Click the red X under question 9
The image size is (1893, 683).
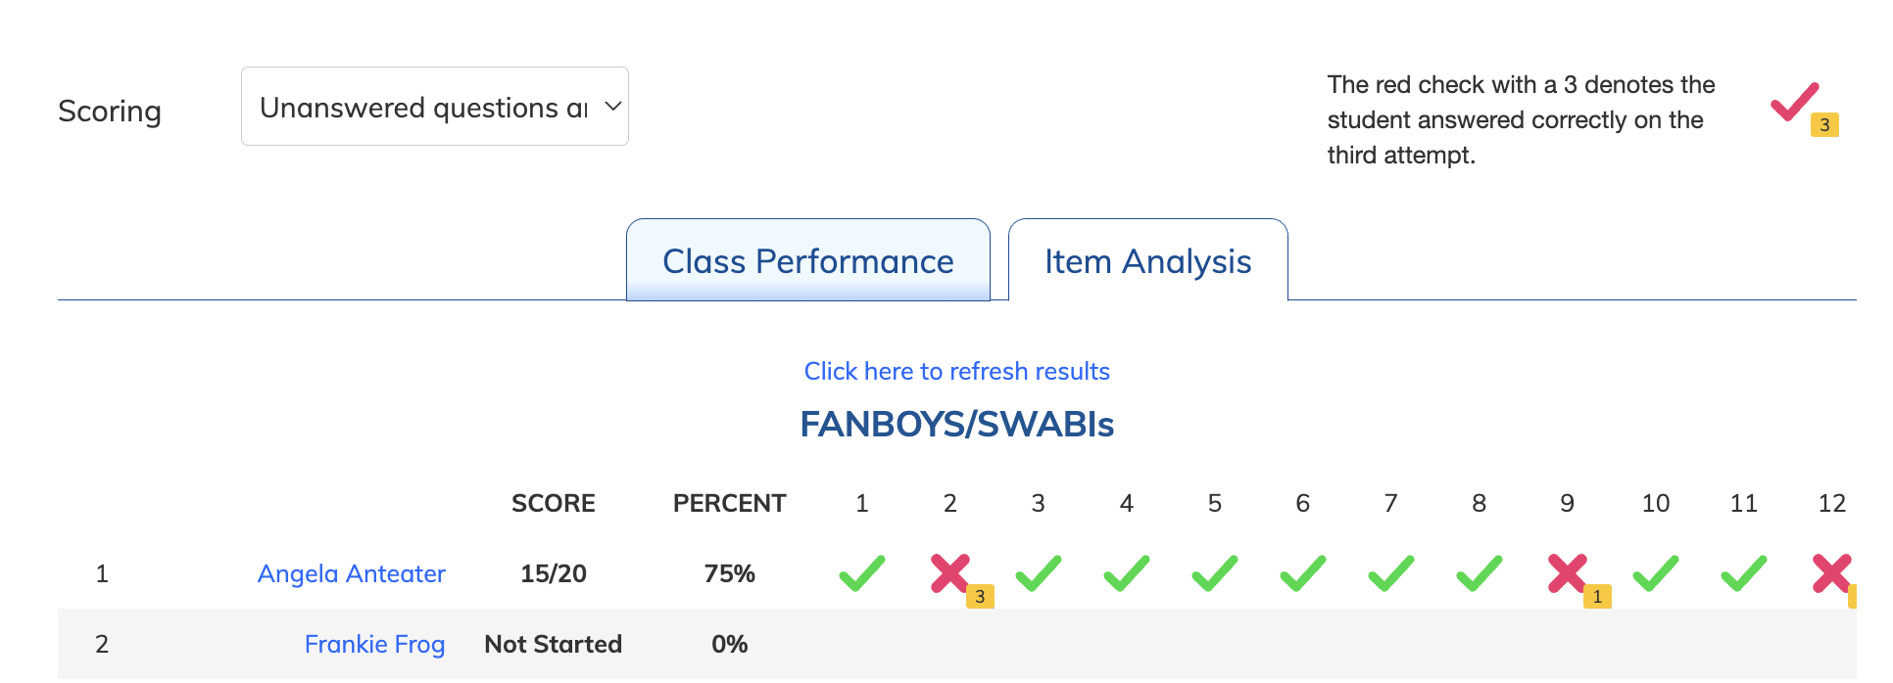1567,573
